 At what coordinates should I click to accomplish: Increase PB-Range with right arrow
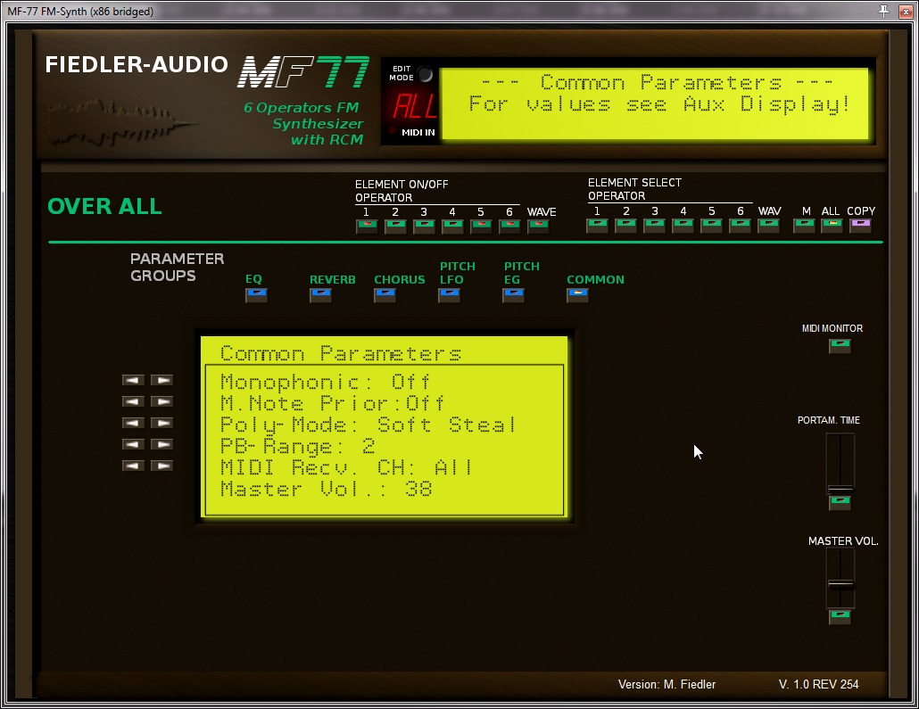pos(161,444)
